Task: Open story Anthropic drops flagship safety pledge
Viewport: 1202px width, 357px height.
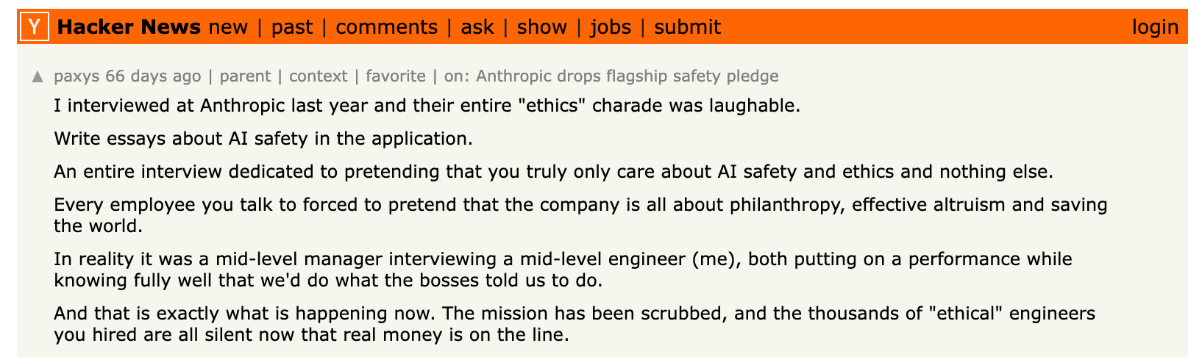Action: click(627, 76)
